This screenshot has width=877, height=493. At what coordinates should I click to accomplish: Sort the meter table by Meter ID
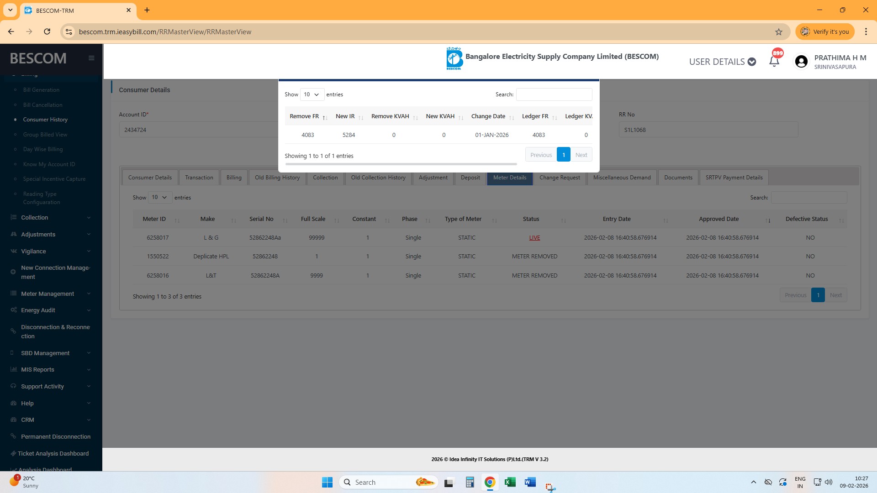pyautogui.click(x=154, y=219)
